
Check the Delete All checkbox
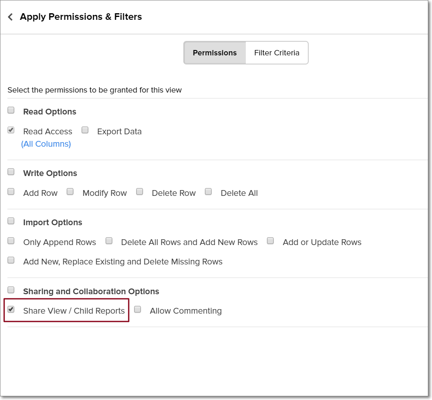pos(209,191)
